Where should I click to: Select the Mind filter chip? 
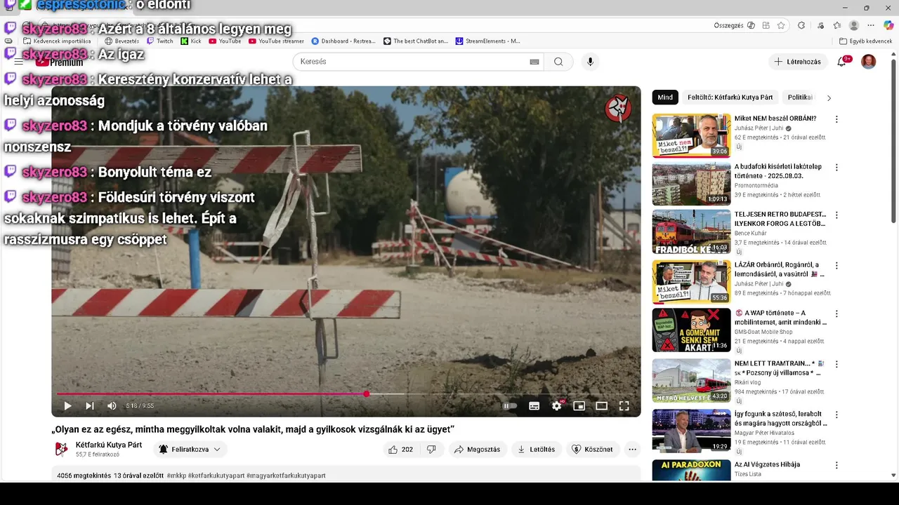click(665, 97)
